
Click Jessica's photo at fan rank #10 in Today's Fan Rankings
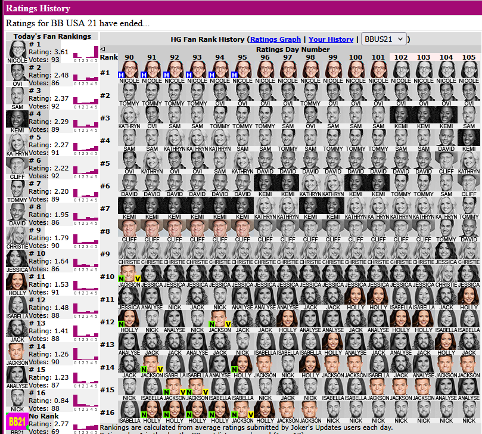[x=17, y=258]
